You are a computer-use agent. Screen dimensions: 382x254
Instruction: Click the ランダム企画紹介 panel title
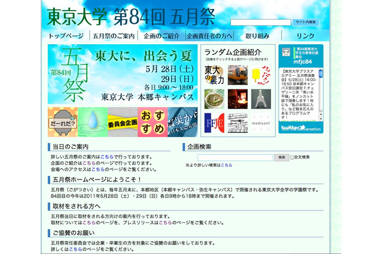(x=233, y=52)
